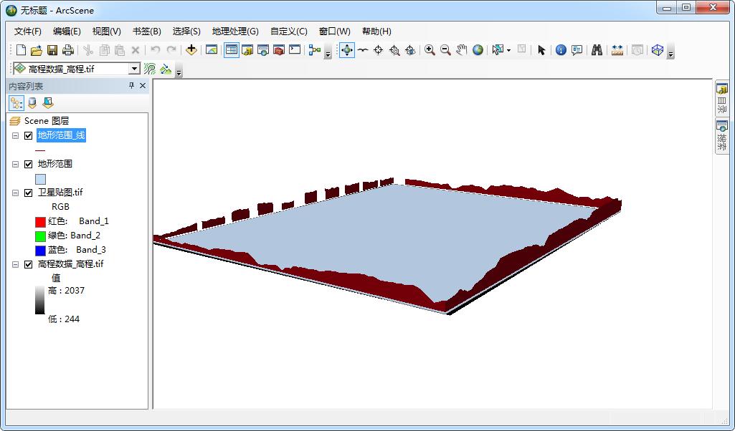Click the Full Extent globe icon
Image resolution: width=735 pixels, height=431 pixels.
tap(478, 50)
